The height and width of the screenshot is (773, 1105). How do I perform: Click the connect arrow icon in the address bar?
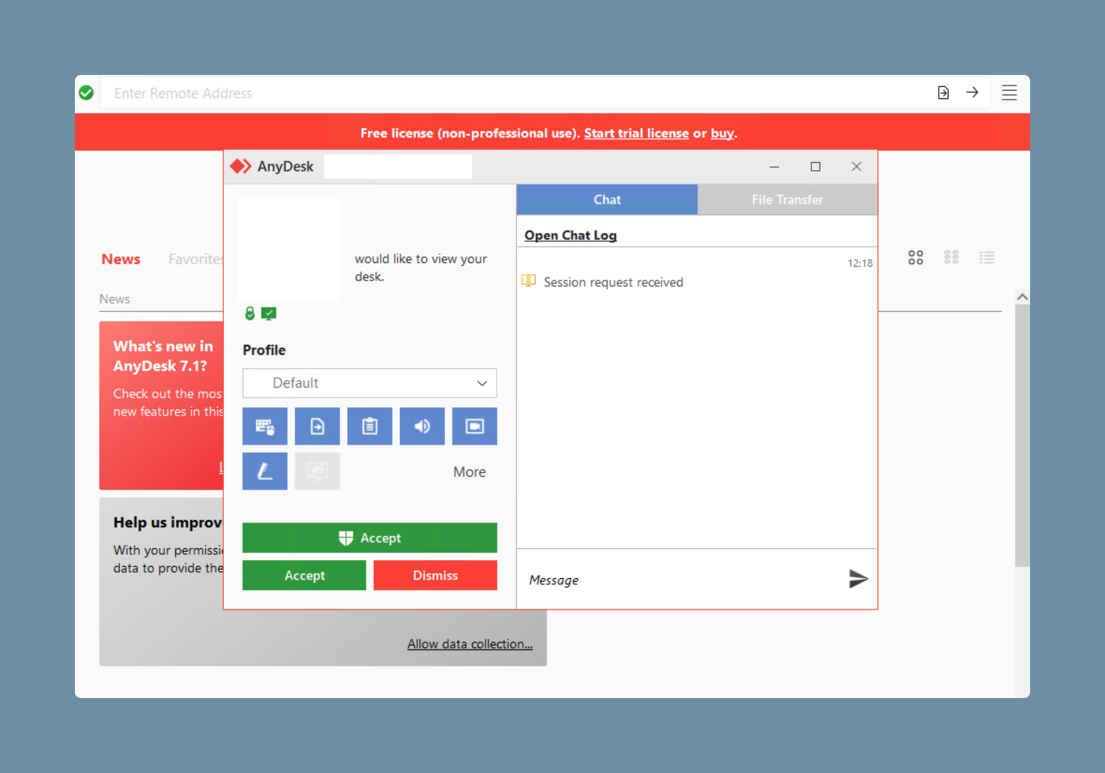click(x=972, y=92)
